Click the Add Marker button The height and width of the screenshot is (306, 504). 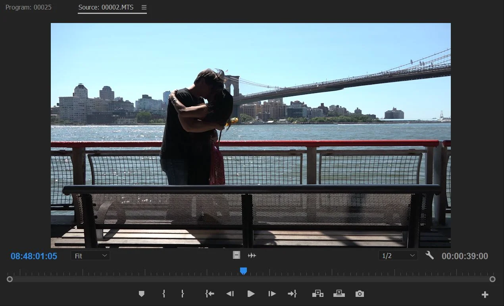[x=142, y=294]
